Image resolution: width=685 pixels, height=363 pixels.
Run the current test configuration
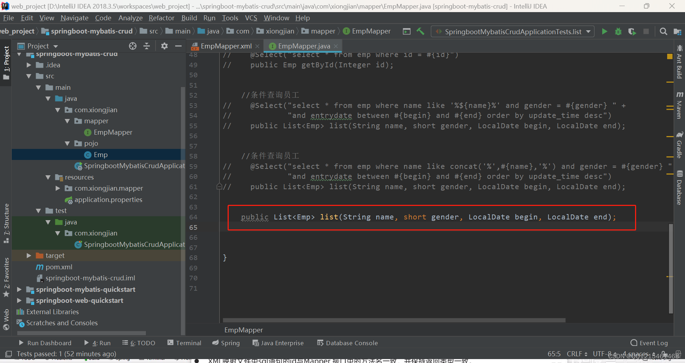coord(604,31)
